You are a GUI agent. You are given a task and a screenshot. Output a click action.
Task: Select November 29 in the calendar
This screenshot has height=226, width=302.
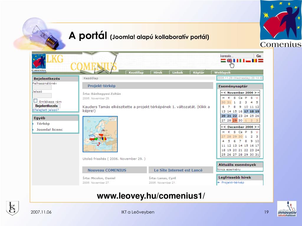pos(234,120)
